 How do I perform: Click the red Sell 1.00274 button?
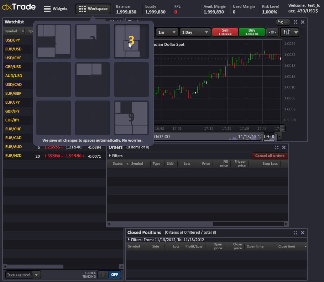pyautogui.click(x=225, y=32)
